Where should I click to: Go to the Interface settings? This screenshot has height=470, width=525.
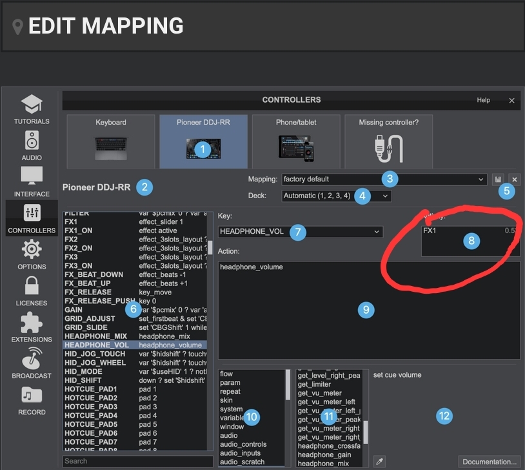click(x=32, y=182)
